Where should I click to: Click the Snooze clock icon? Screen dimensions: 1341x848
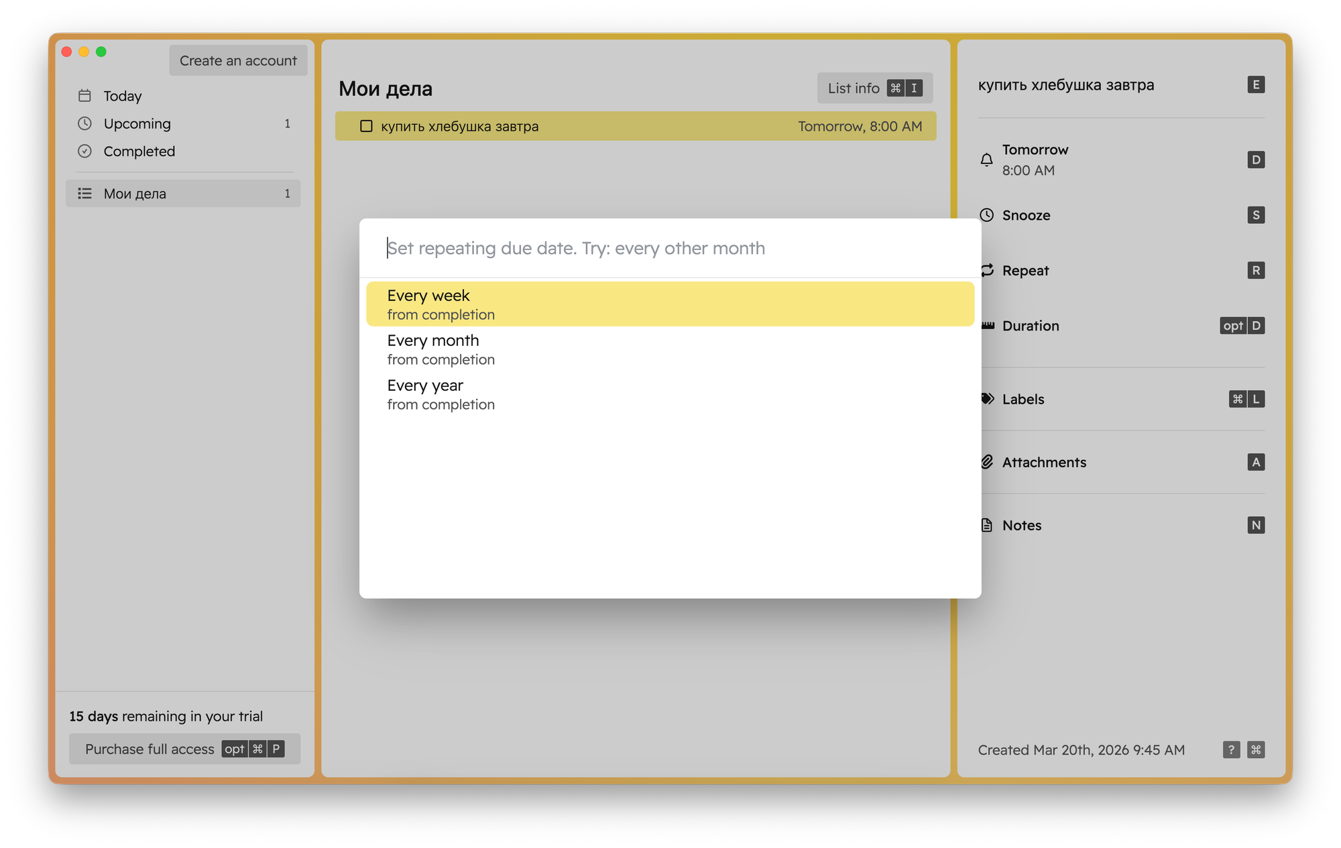[986, 215]
